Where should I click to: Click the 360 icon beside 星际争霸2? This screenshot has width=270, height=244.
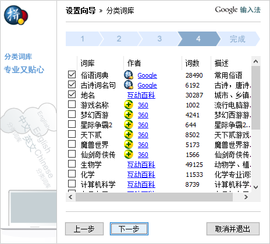[x=129, y=124]
